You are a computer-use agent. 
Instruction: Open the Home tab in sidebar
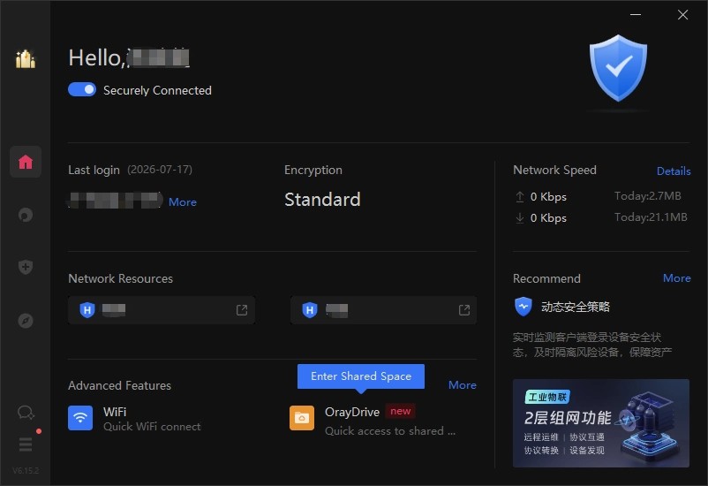click(26, 162)
